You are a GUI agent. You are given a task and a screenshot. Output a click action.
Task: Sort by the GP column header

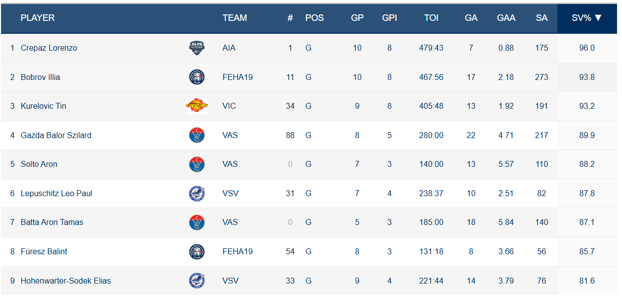pyautogui.click(x=357, y=18)
